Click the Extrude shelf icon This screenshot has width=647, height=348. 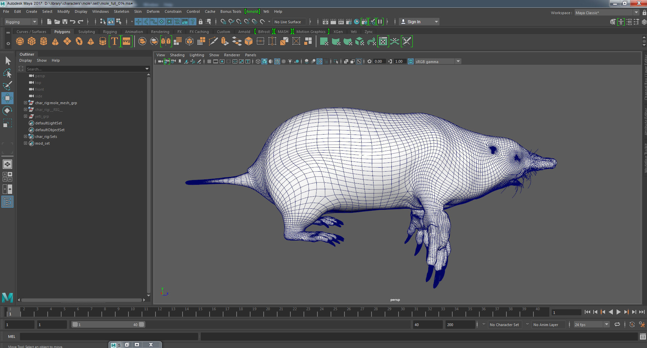(225, 41)
